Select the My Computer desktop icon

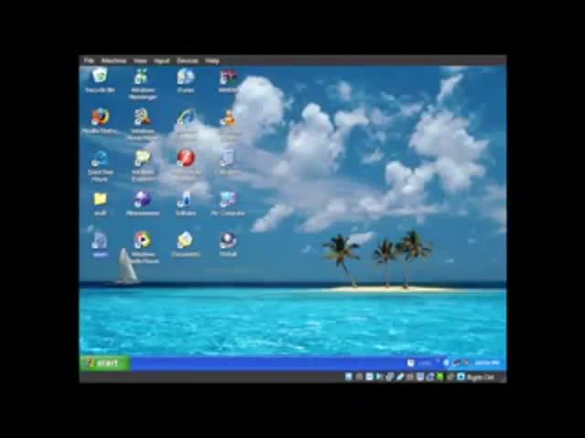tap(228, 200)
